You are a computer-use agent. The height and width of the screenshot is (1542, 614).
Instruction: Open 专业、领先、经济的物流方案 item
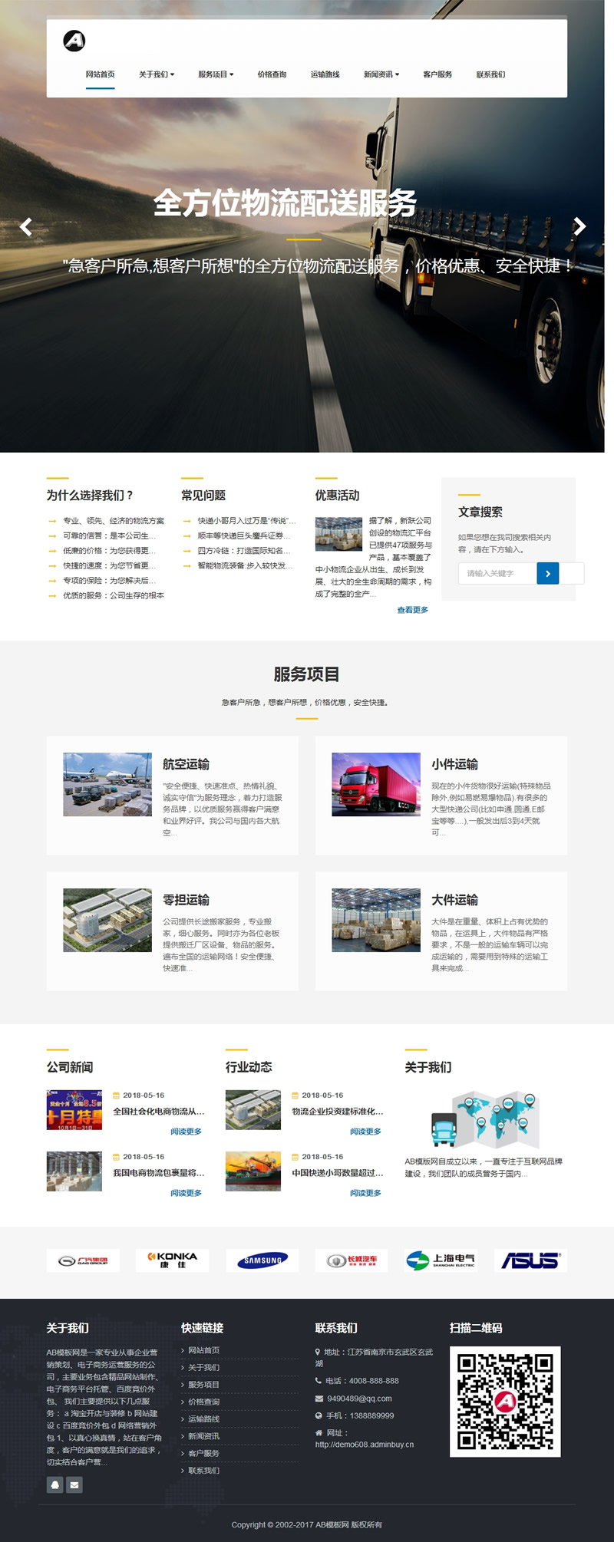114,521
